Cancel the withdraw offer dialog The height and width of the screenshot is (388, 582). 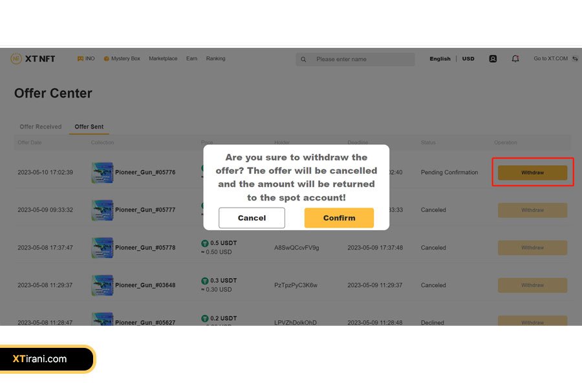click(x=252, y=218)
